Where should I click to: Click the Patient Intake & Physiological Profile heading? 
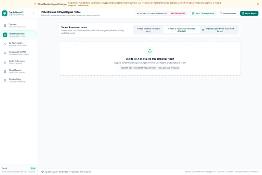coord(61,12)
